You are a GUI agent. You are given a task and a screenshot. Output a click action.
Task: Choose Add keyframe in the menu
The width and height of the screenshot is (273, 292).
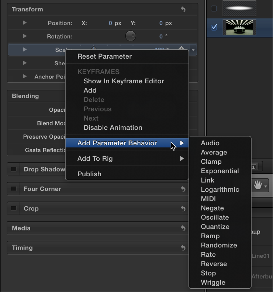127,90
